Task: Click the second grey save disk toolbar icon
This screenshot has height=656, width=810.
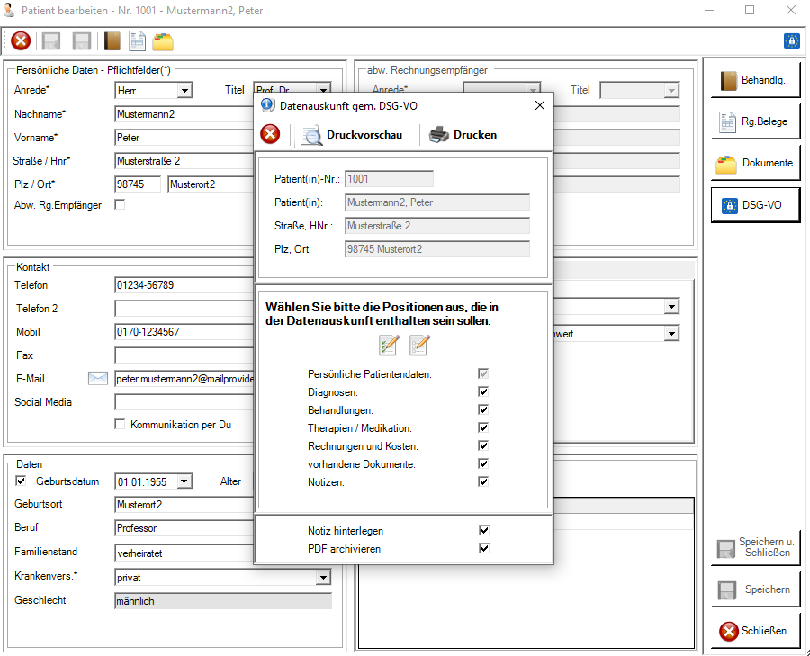Action: [x=82, y=41]
